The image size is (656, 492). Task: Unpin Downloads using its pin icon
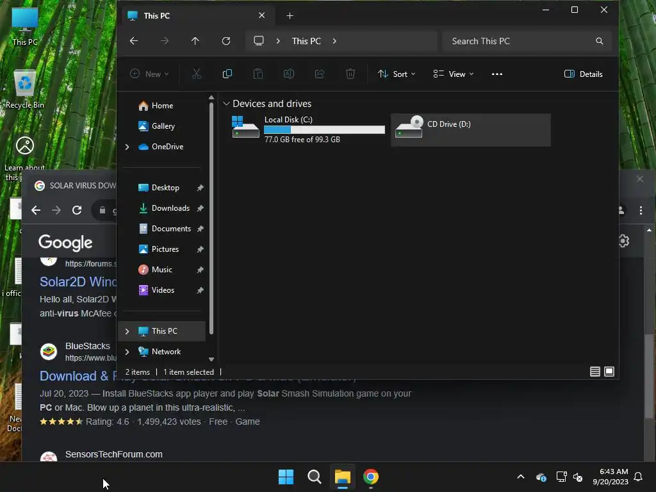pyautogui.click(x=201, y=208)
